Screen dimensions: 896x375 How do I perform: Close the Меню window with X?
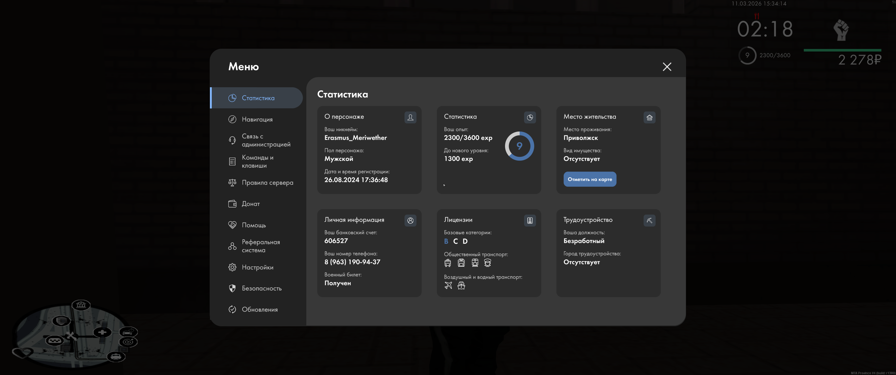click(x=667, y=67)
